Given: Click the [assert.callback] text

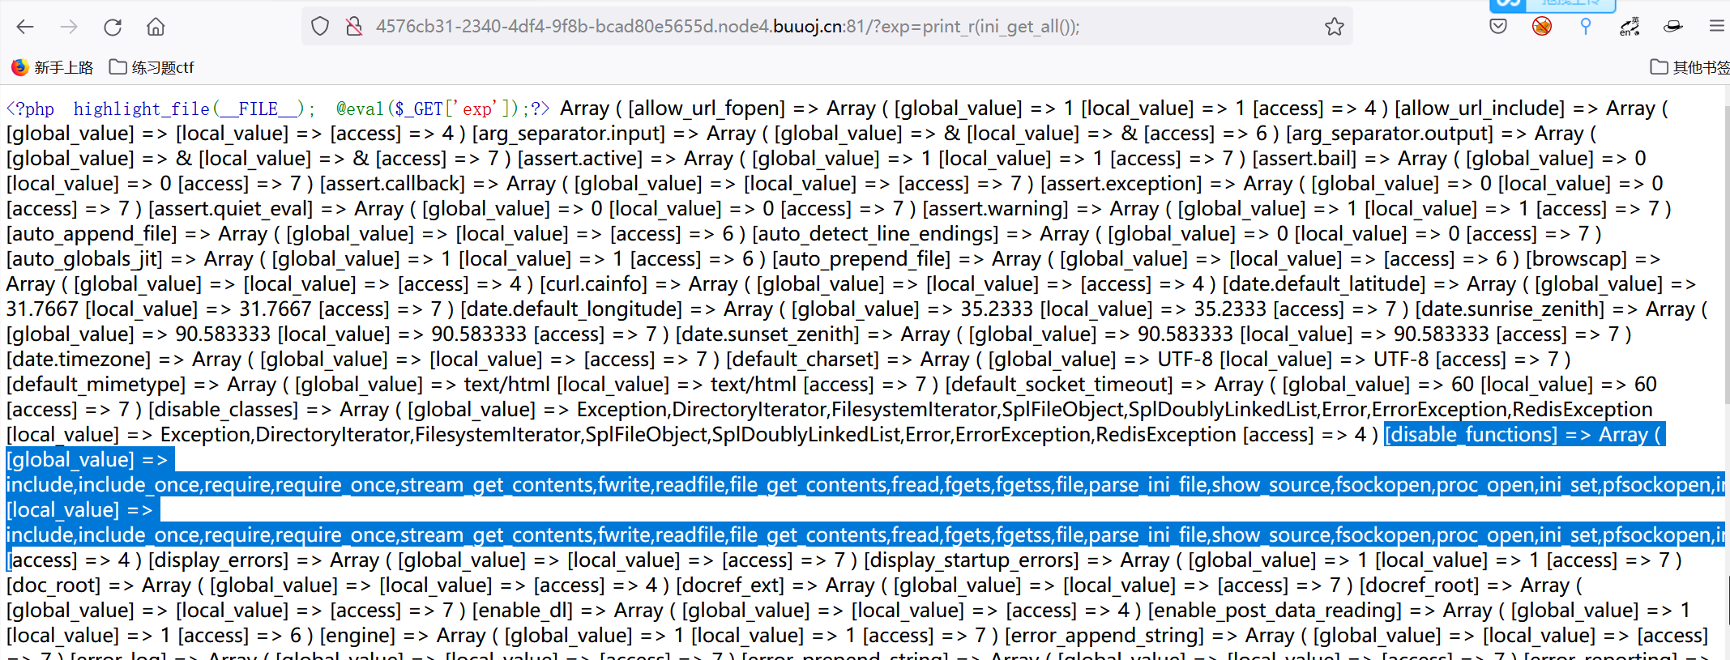Looking at the screenshot, I should tap(392, 184).
